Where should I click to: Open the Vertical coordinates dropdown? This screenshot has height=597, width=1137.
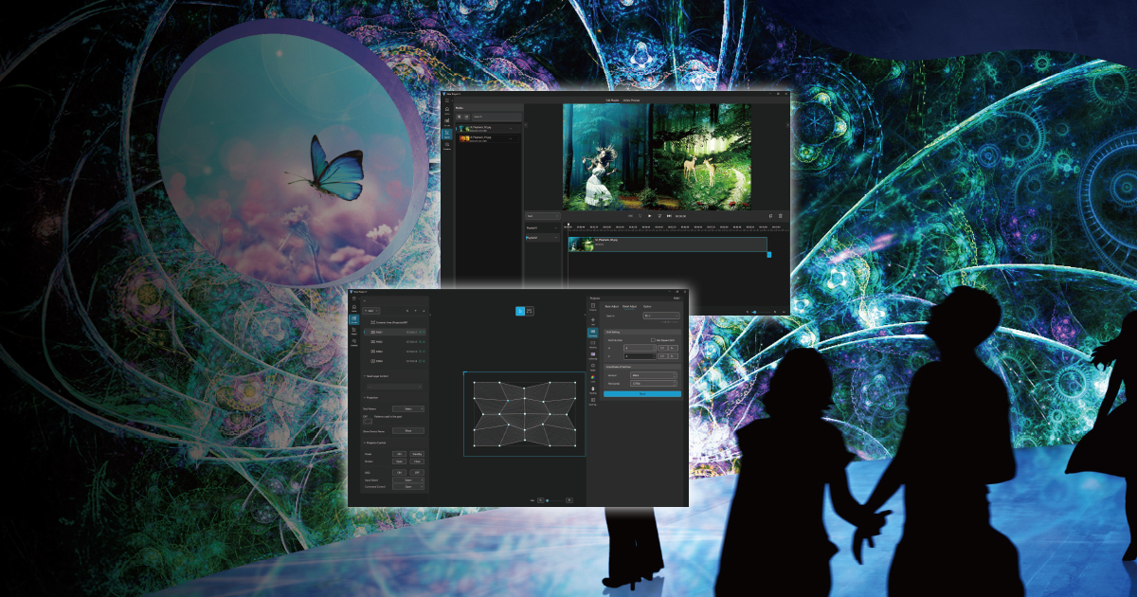point(653,374)
